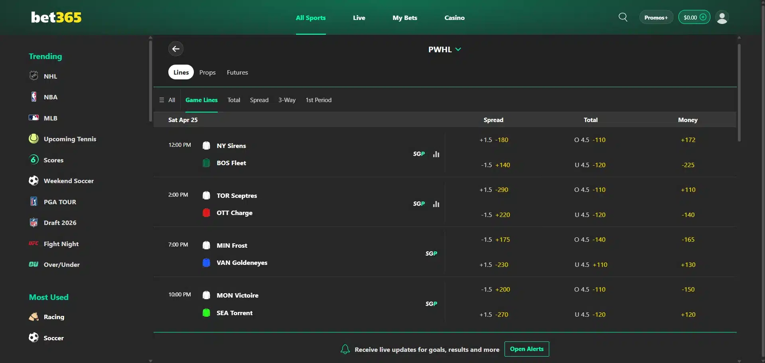The height and width of the screenshot is (363, 765).
Task: Click the Soccer icon under Most Used
Action: click(x=34, y=337)
